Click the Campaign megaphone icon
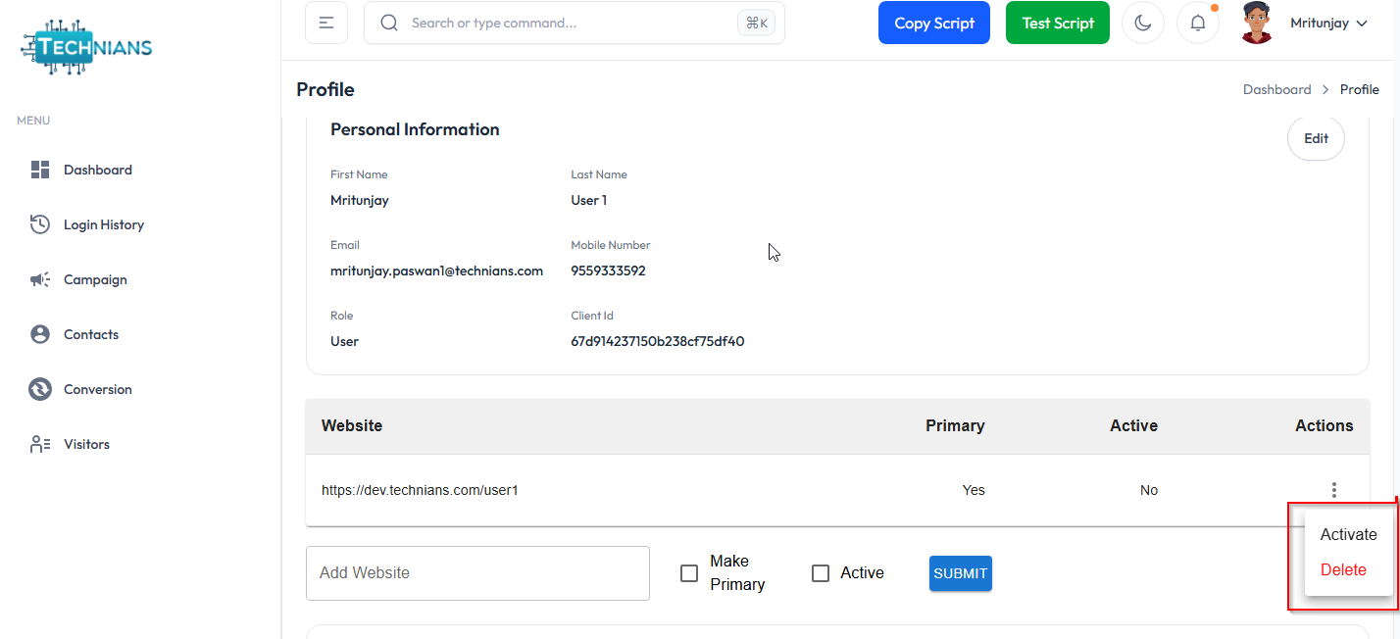The width and height of the screenshot is (1400, 639). 40,279
